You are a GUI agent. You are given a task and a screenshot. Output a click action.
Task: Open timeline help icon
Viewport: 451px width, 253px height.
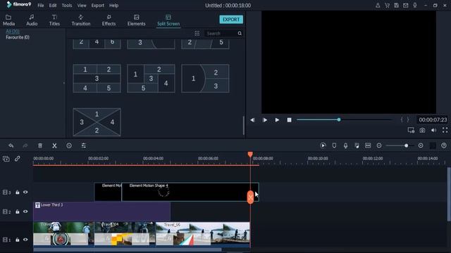point(444,145)
